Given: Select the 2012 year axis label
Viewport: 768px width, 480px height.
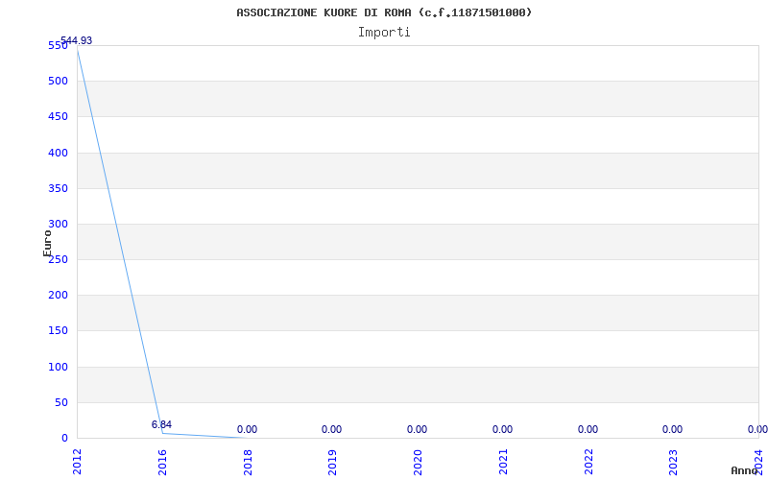Looking at the screenshot, I should tap(78, 462).
